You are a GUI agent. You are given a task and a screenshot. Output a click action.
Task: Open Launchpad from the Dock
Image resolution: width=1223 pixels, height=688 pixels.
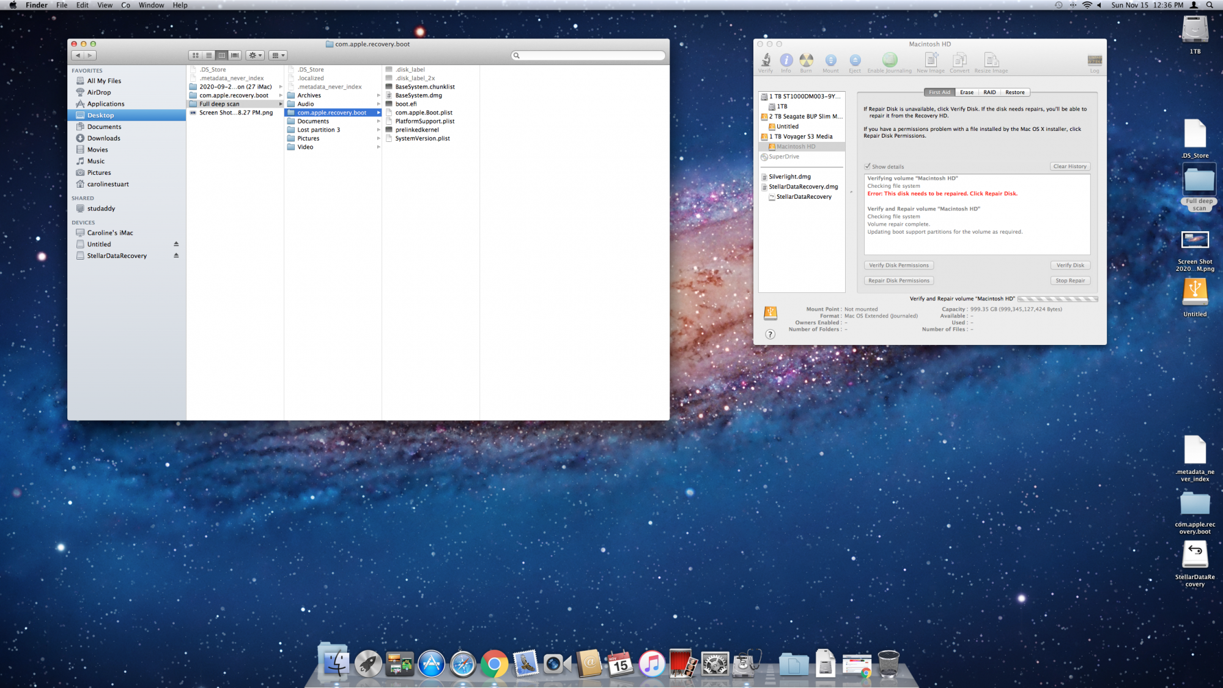368,664
